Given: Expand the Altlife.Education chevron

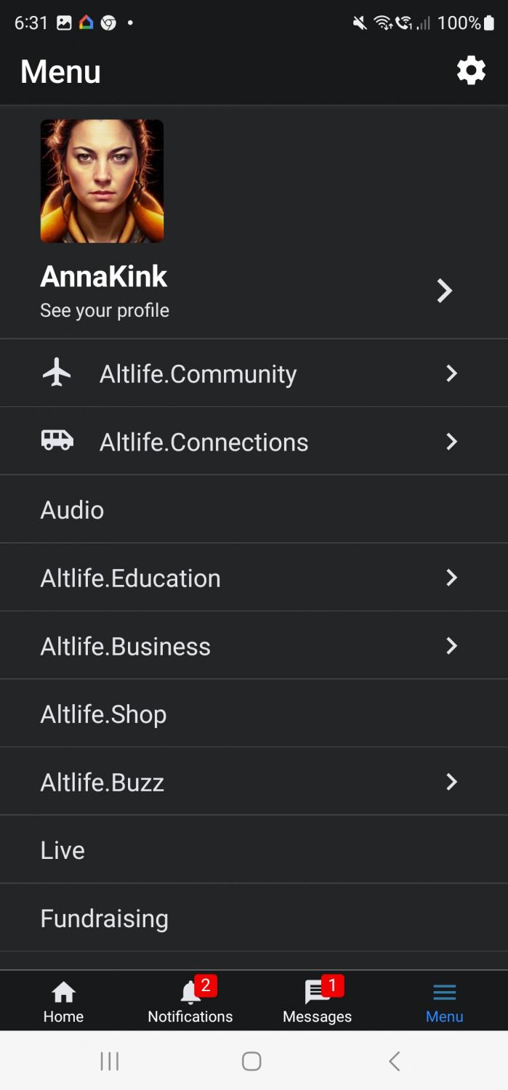Looking at the screenshot, I should point(451,578).
